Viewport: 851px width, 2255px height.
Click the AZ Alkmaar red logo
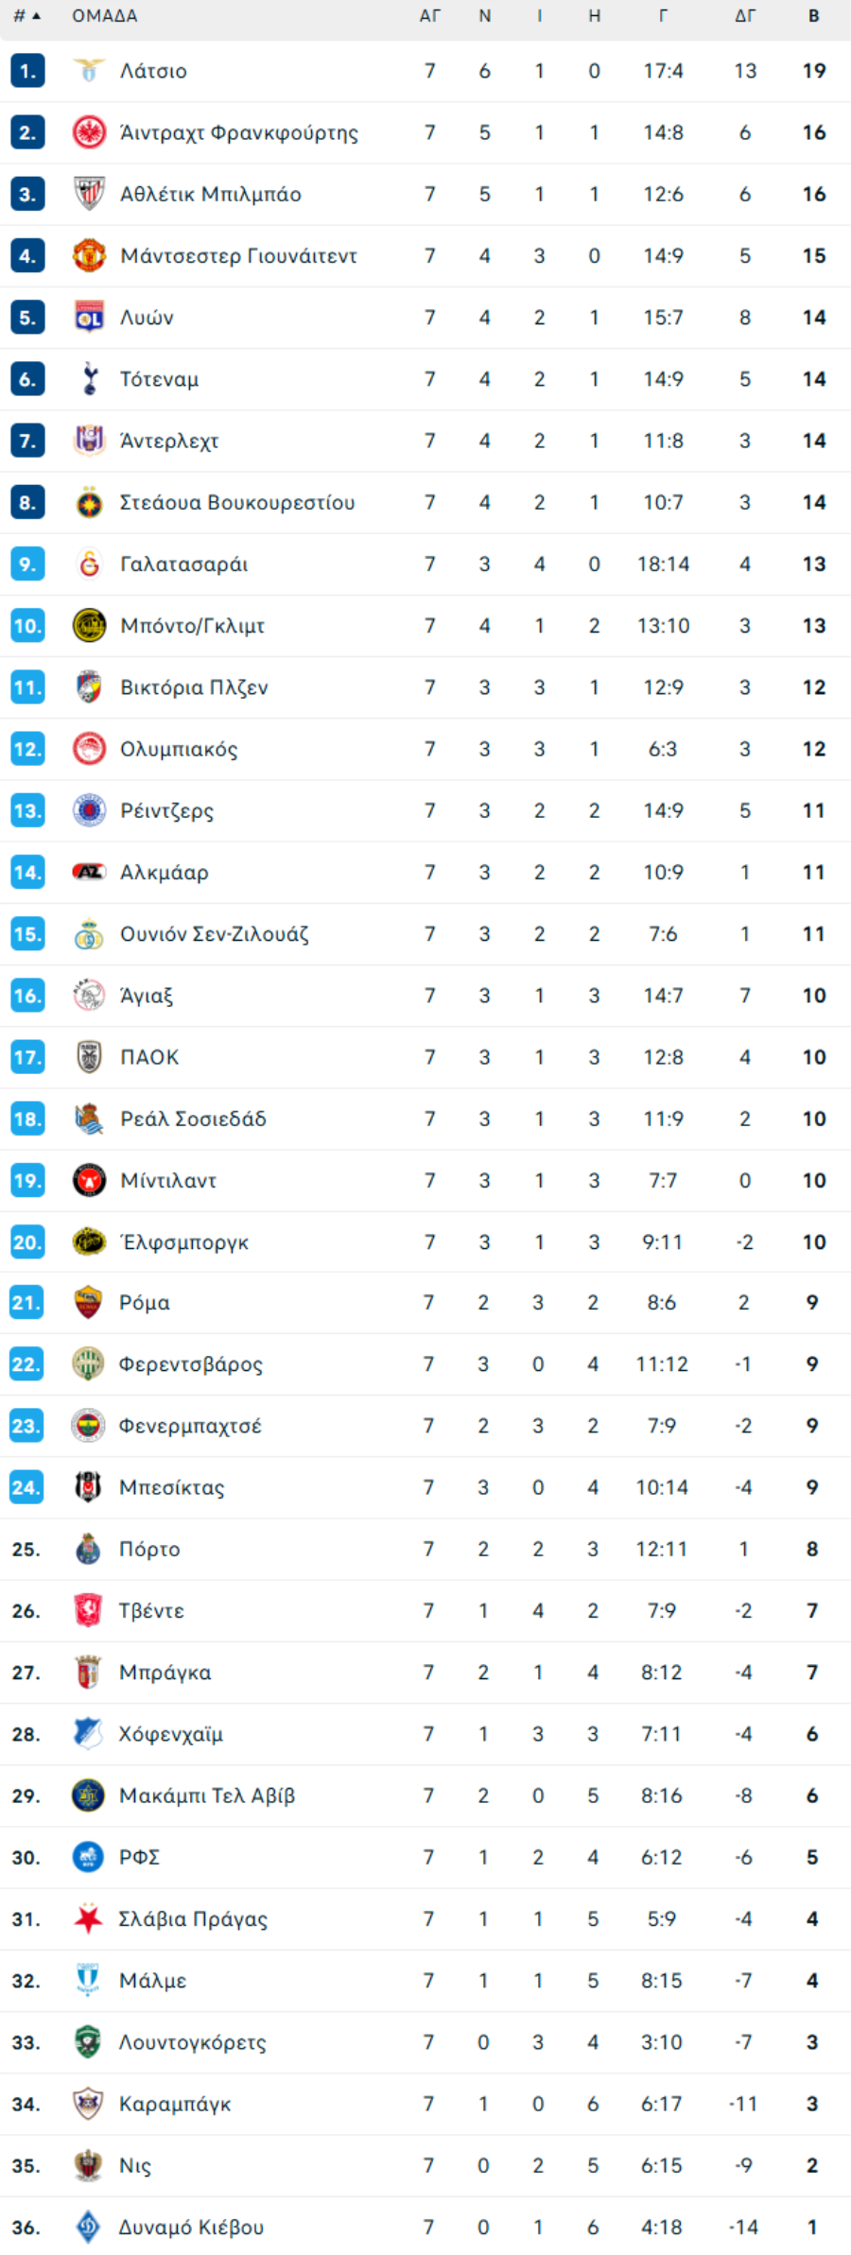89,872
